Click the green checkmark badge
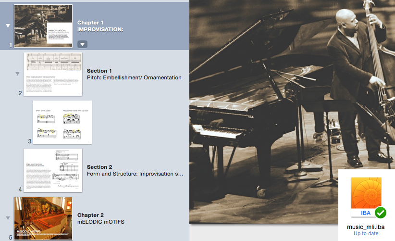The height and width of the screenshot is (241, 395). point(381,213)
